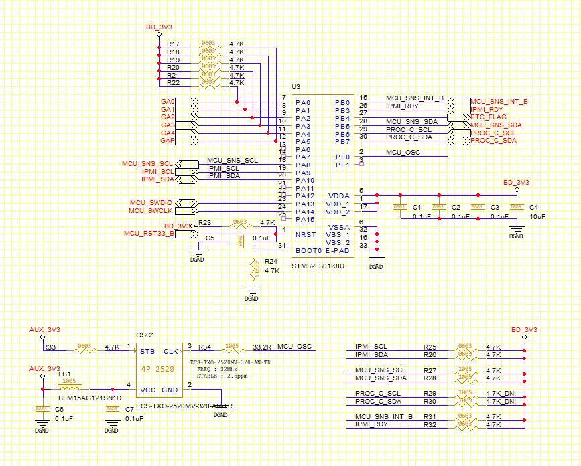Click the AUX_3V3 power symbol above R33
581x466 pixels.
pyautogui.click(x=43, y=337)
